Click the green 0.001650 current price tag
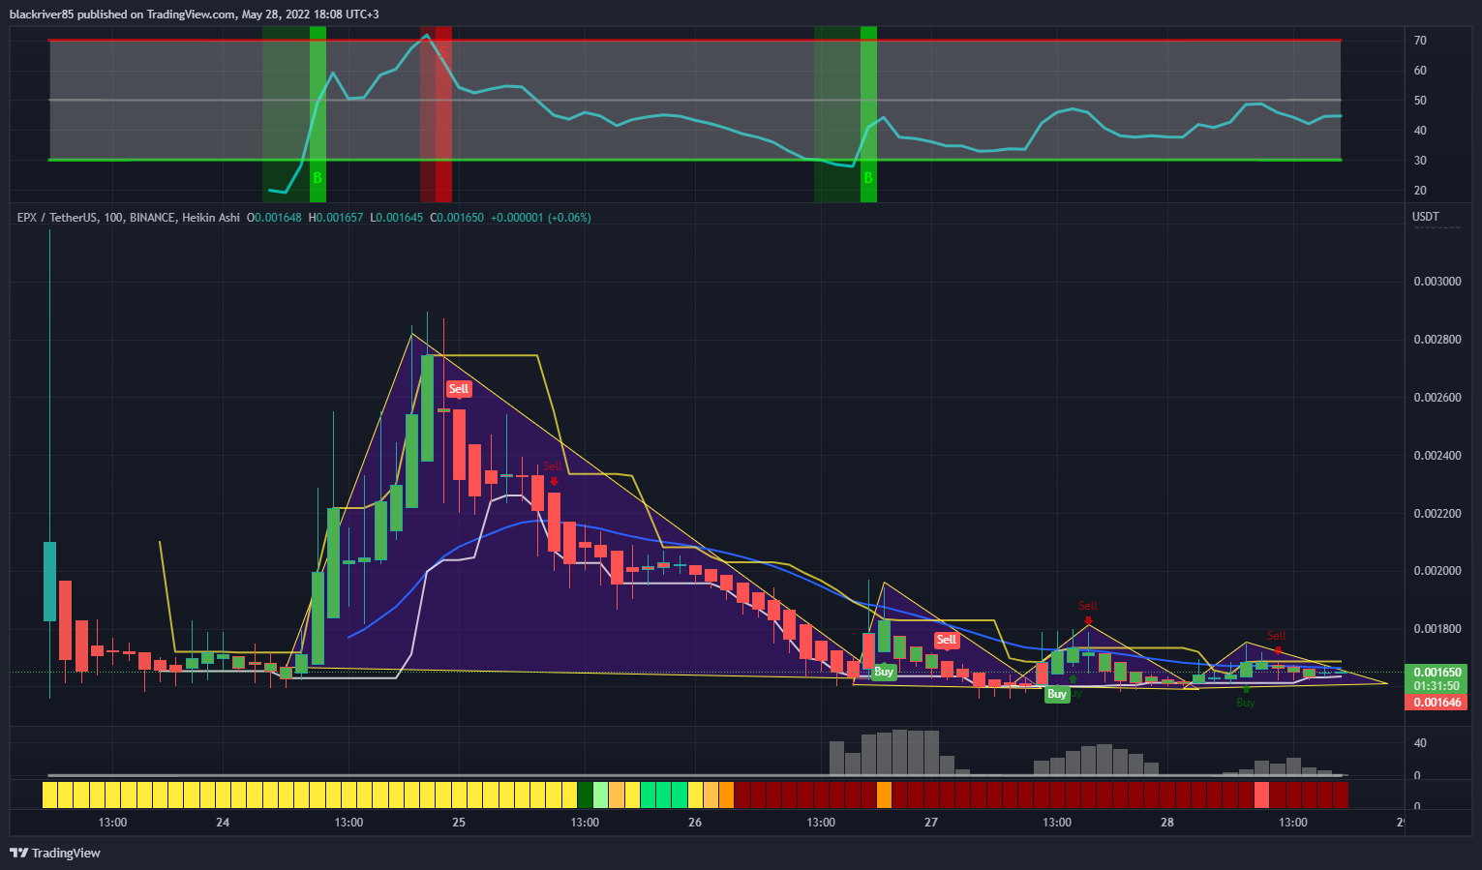Viewport: 1482px width, 870px height. 1437,672
